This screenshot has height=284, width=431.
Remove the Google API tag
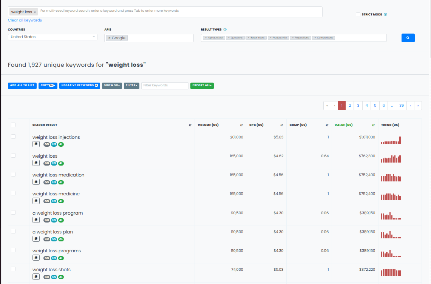point(110,38)
